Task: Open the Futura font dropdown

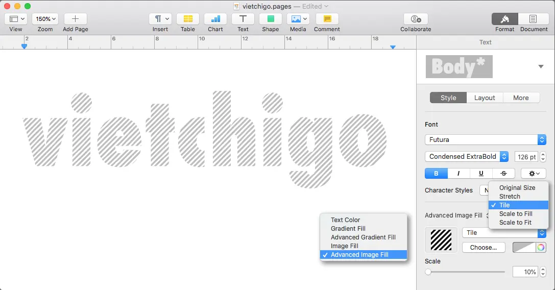Action: (485, 139)
